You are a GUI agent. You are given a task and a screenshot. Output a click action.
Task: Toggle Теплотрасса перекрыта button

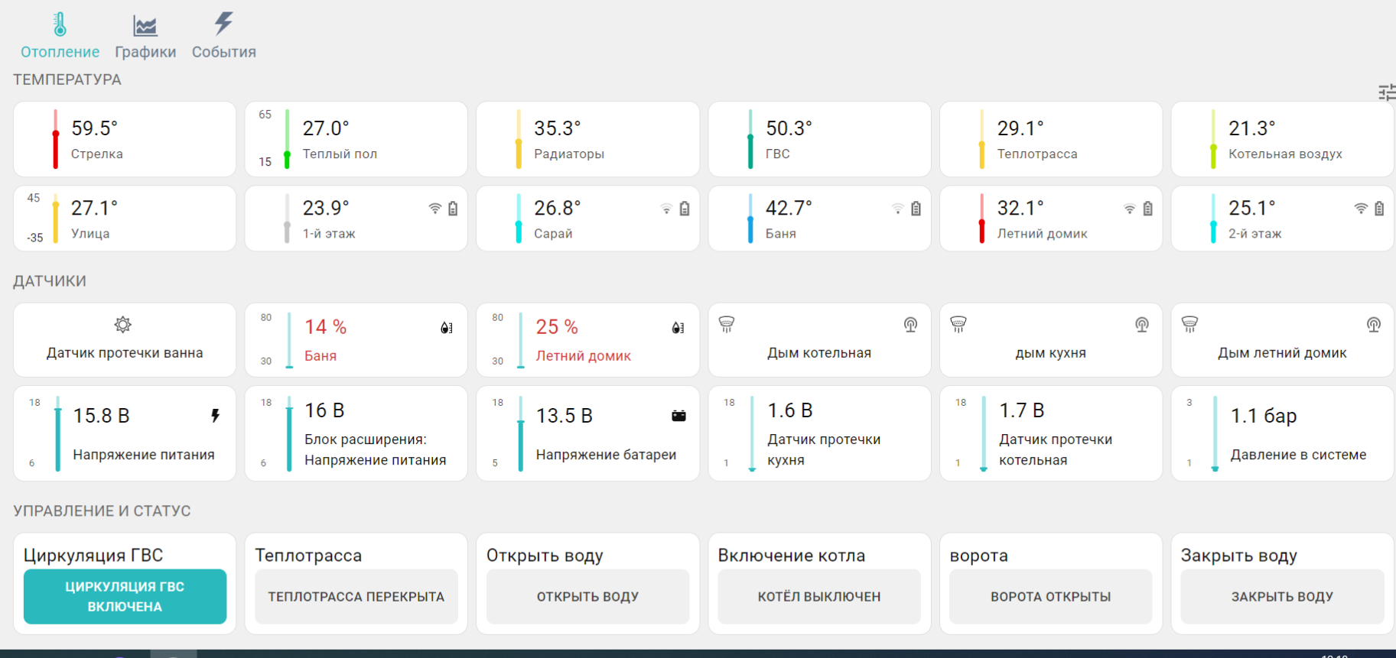356,596
